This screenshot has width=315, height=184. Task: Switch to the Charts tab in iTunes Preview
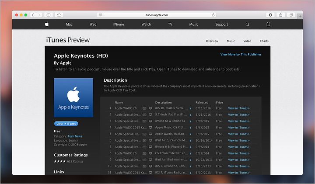[x=264, y=41]
